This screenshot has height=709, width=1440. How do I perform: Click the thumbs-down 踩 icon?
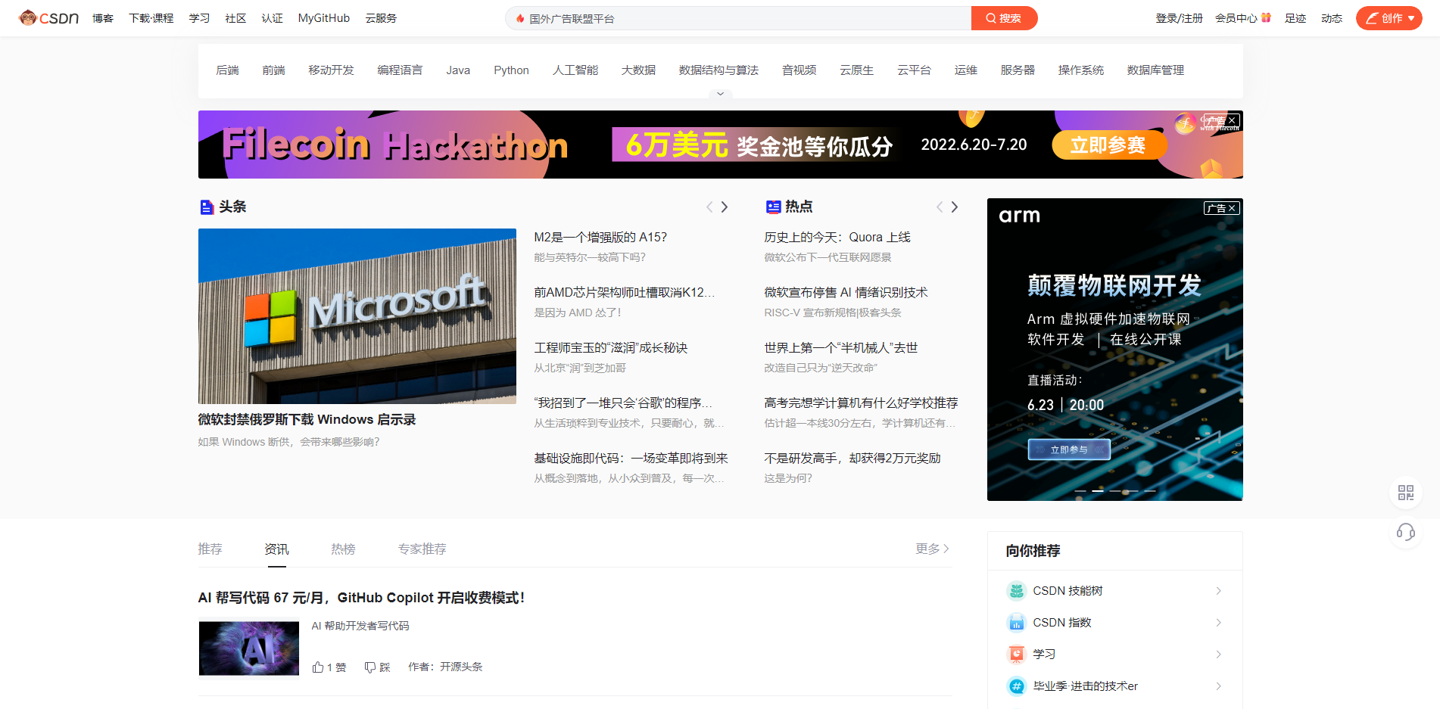point(370,667)
